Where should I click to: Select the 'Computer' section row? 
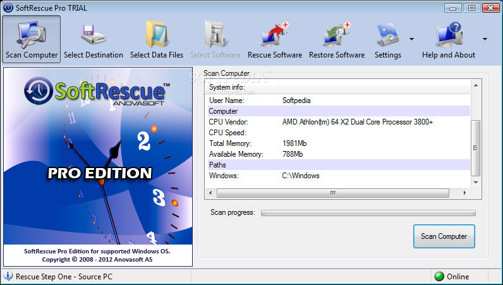tap(339, 111)
